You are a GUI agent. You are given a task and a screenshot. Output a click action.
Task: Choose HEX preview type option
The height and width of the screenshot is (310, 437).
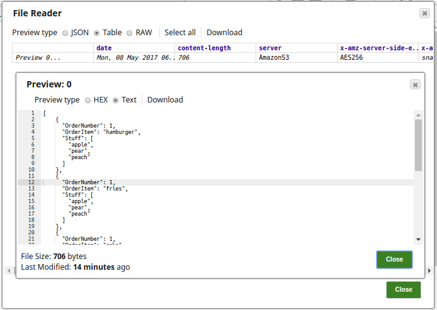pyautogui.click(x=88, y=100)
